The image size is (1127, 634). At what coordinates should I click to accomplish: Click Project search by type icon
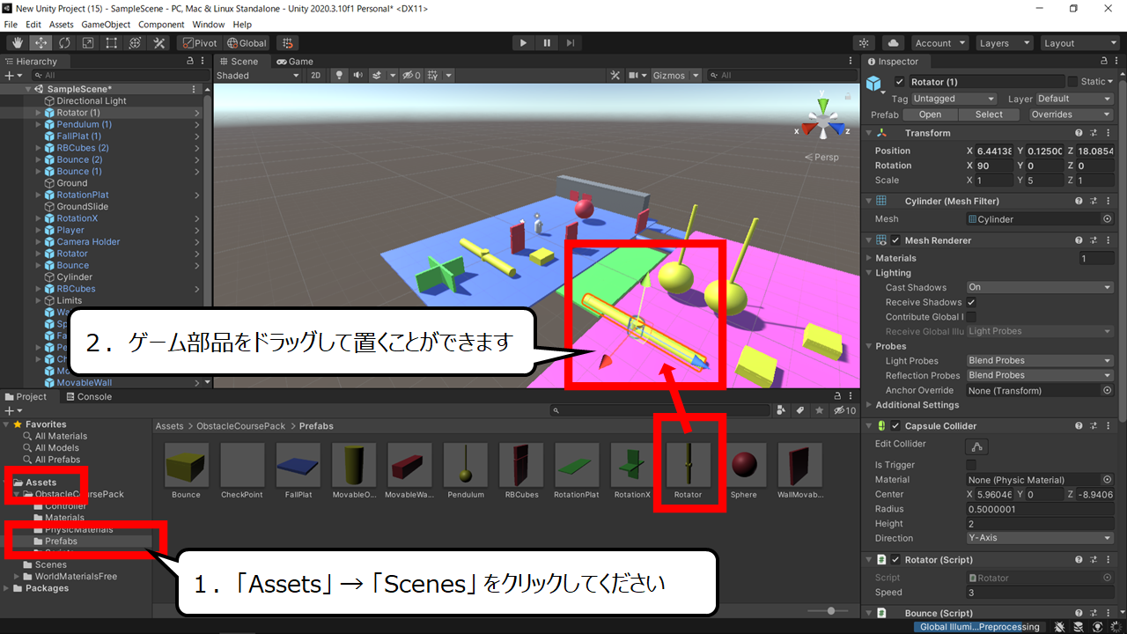coord(782,410)
